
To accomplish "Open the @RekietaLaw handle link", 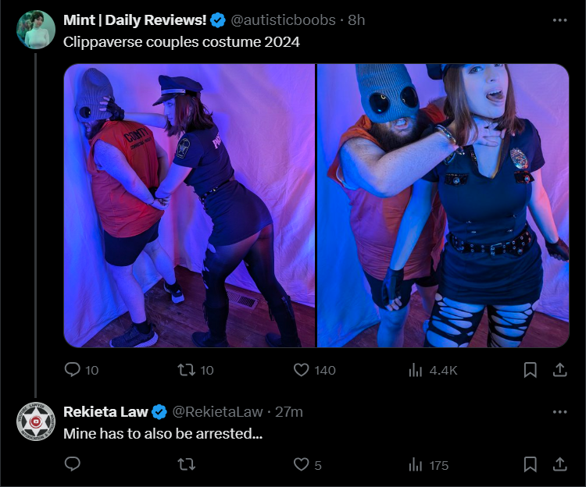I will (x=217, y=412).
